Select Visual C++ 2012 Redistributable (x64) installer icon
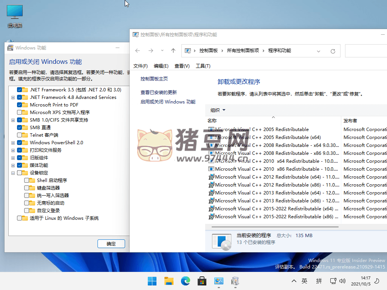387x290 pixels. [x=211, y=177]
